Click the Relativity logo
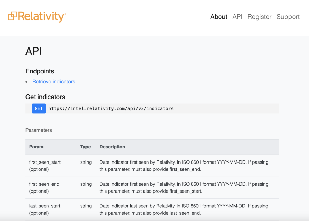The image size is (309, 221). click(37, 16)
